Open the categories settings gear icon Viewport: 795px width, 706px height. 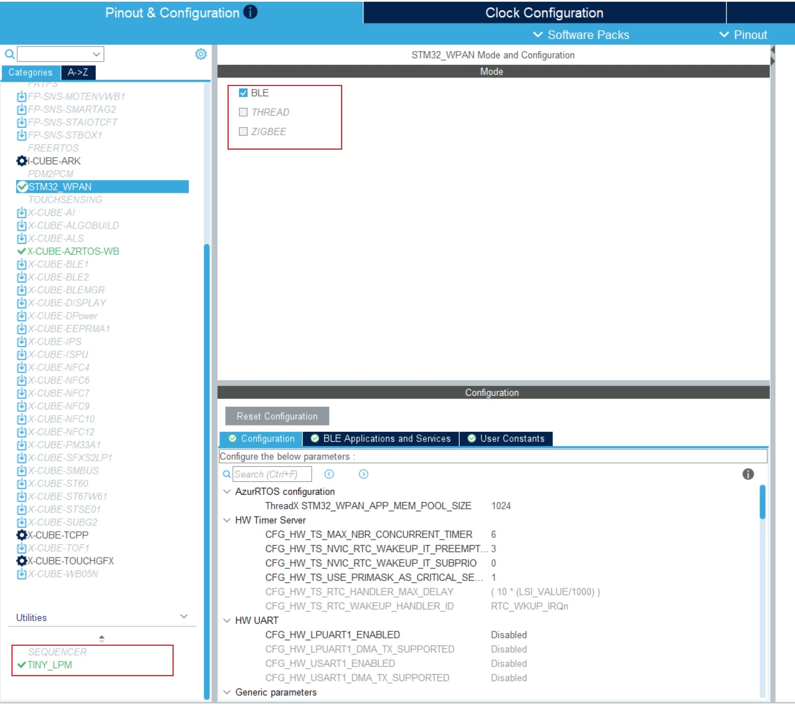pyautogui.click(x=201, y=54)
